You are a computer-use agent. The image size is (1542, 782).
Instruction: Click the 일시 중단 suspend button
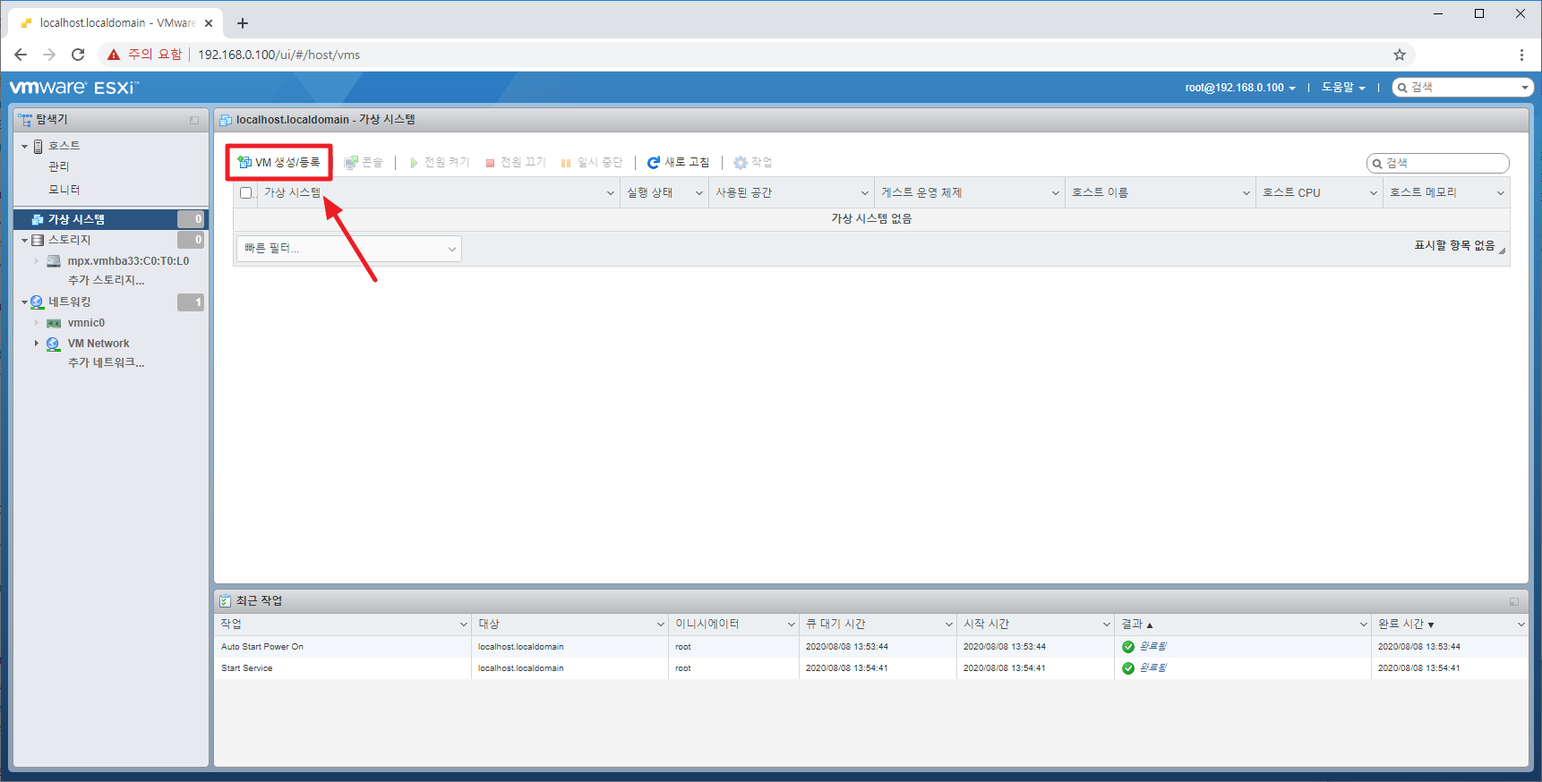click(x=592, y=162)
